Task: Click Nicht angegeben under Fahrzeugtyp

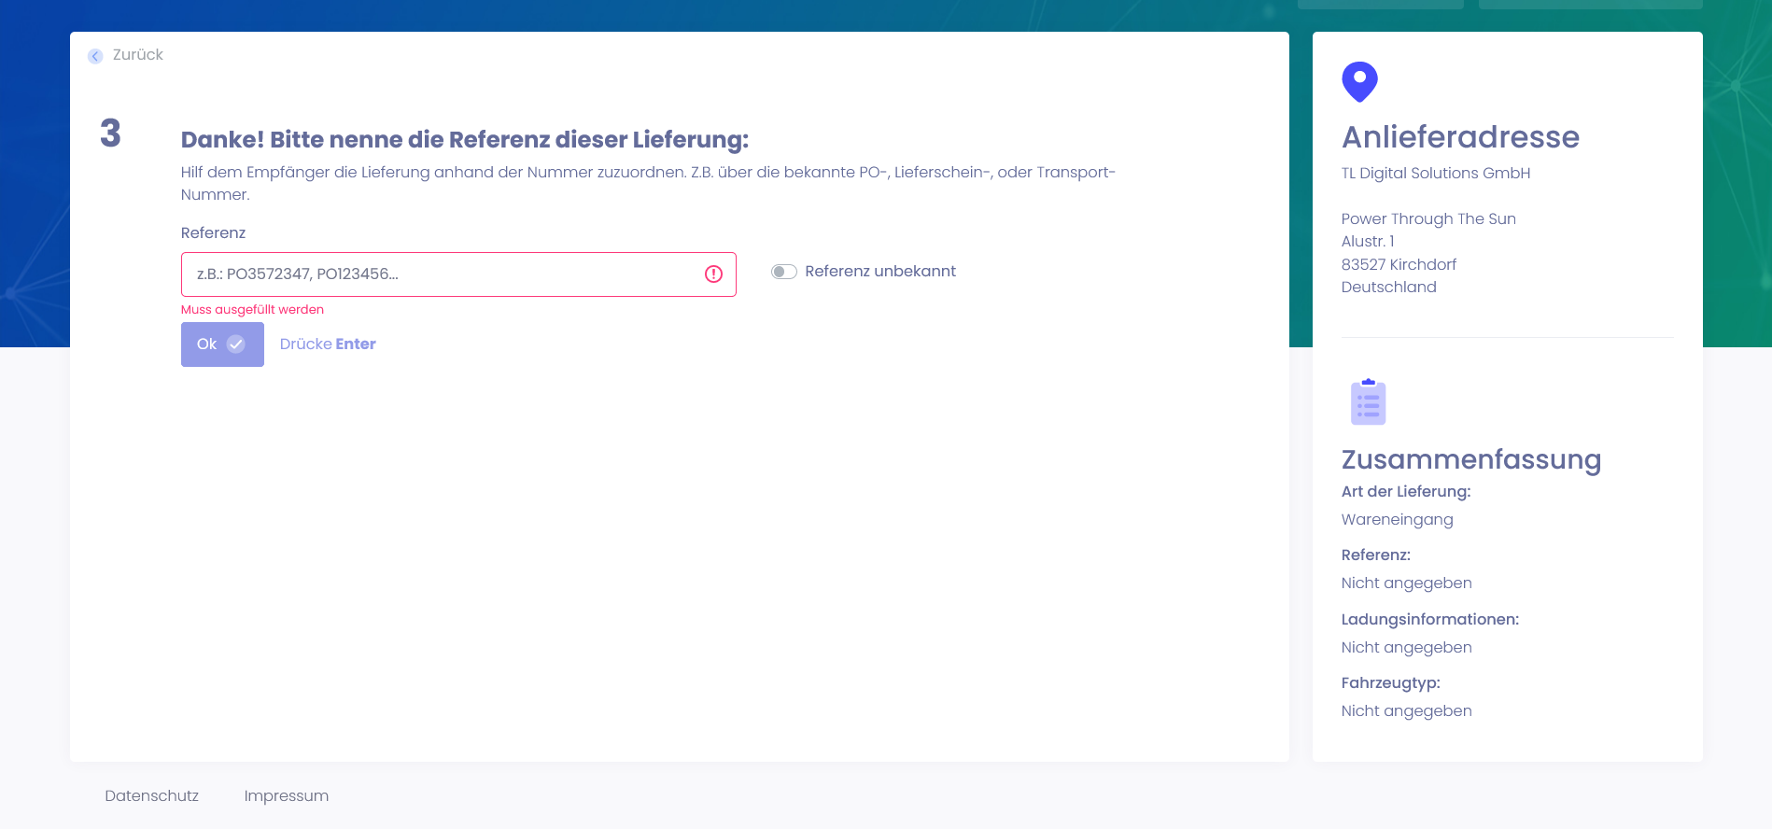Action: (1406, 711)
